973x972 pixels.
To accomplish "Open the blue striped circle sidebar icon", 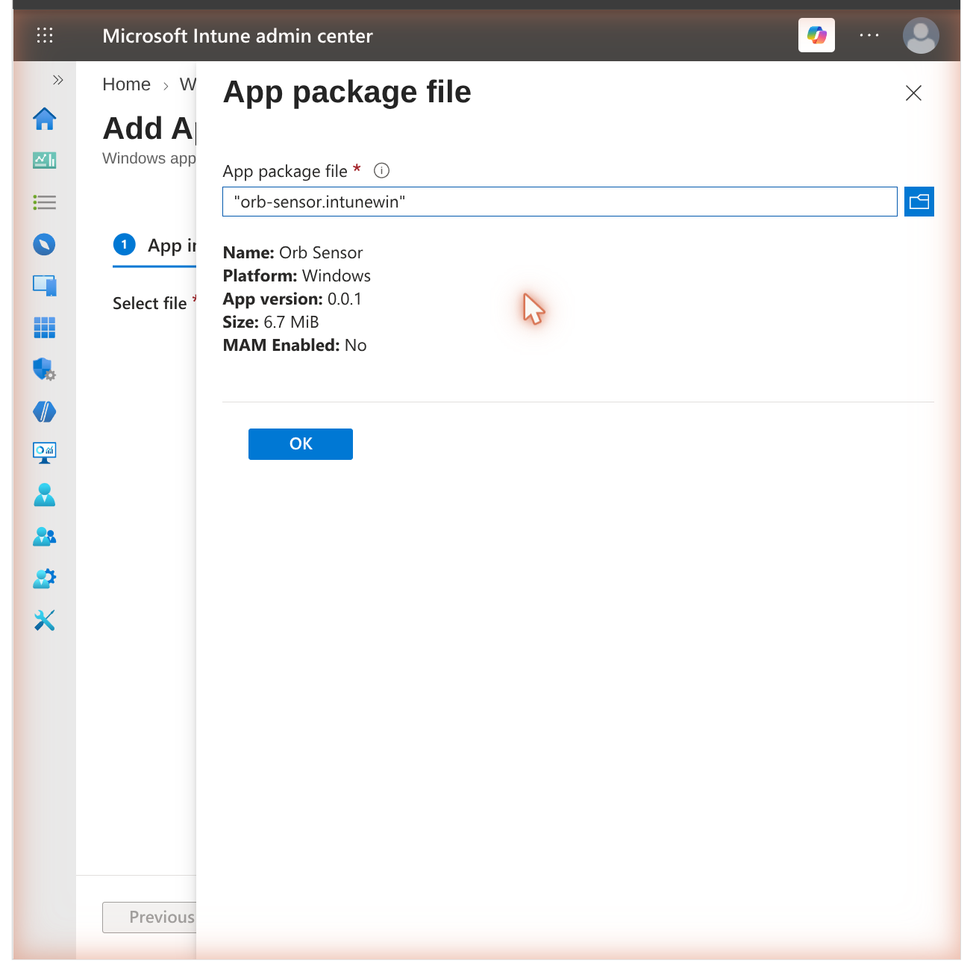I will (x=45, y=411).
